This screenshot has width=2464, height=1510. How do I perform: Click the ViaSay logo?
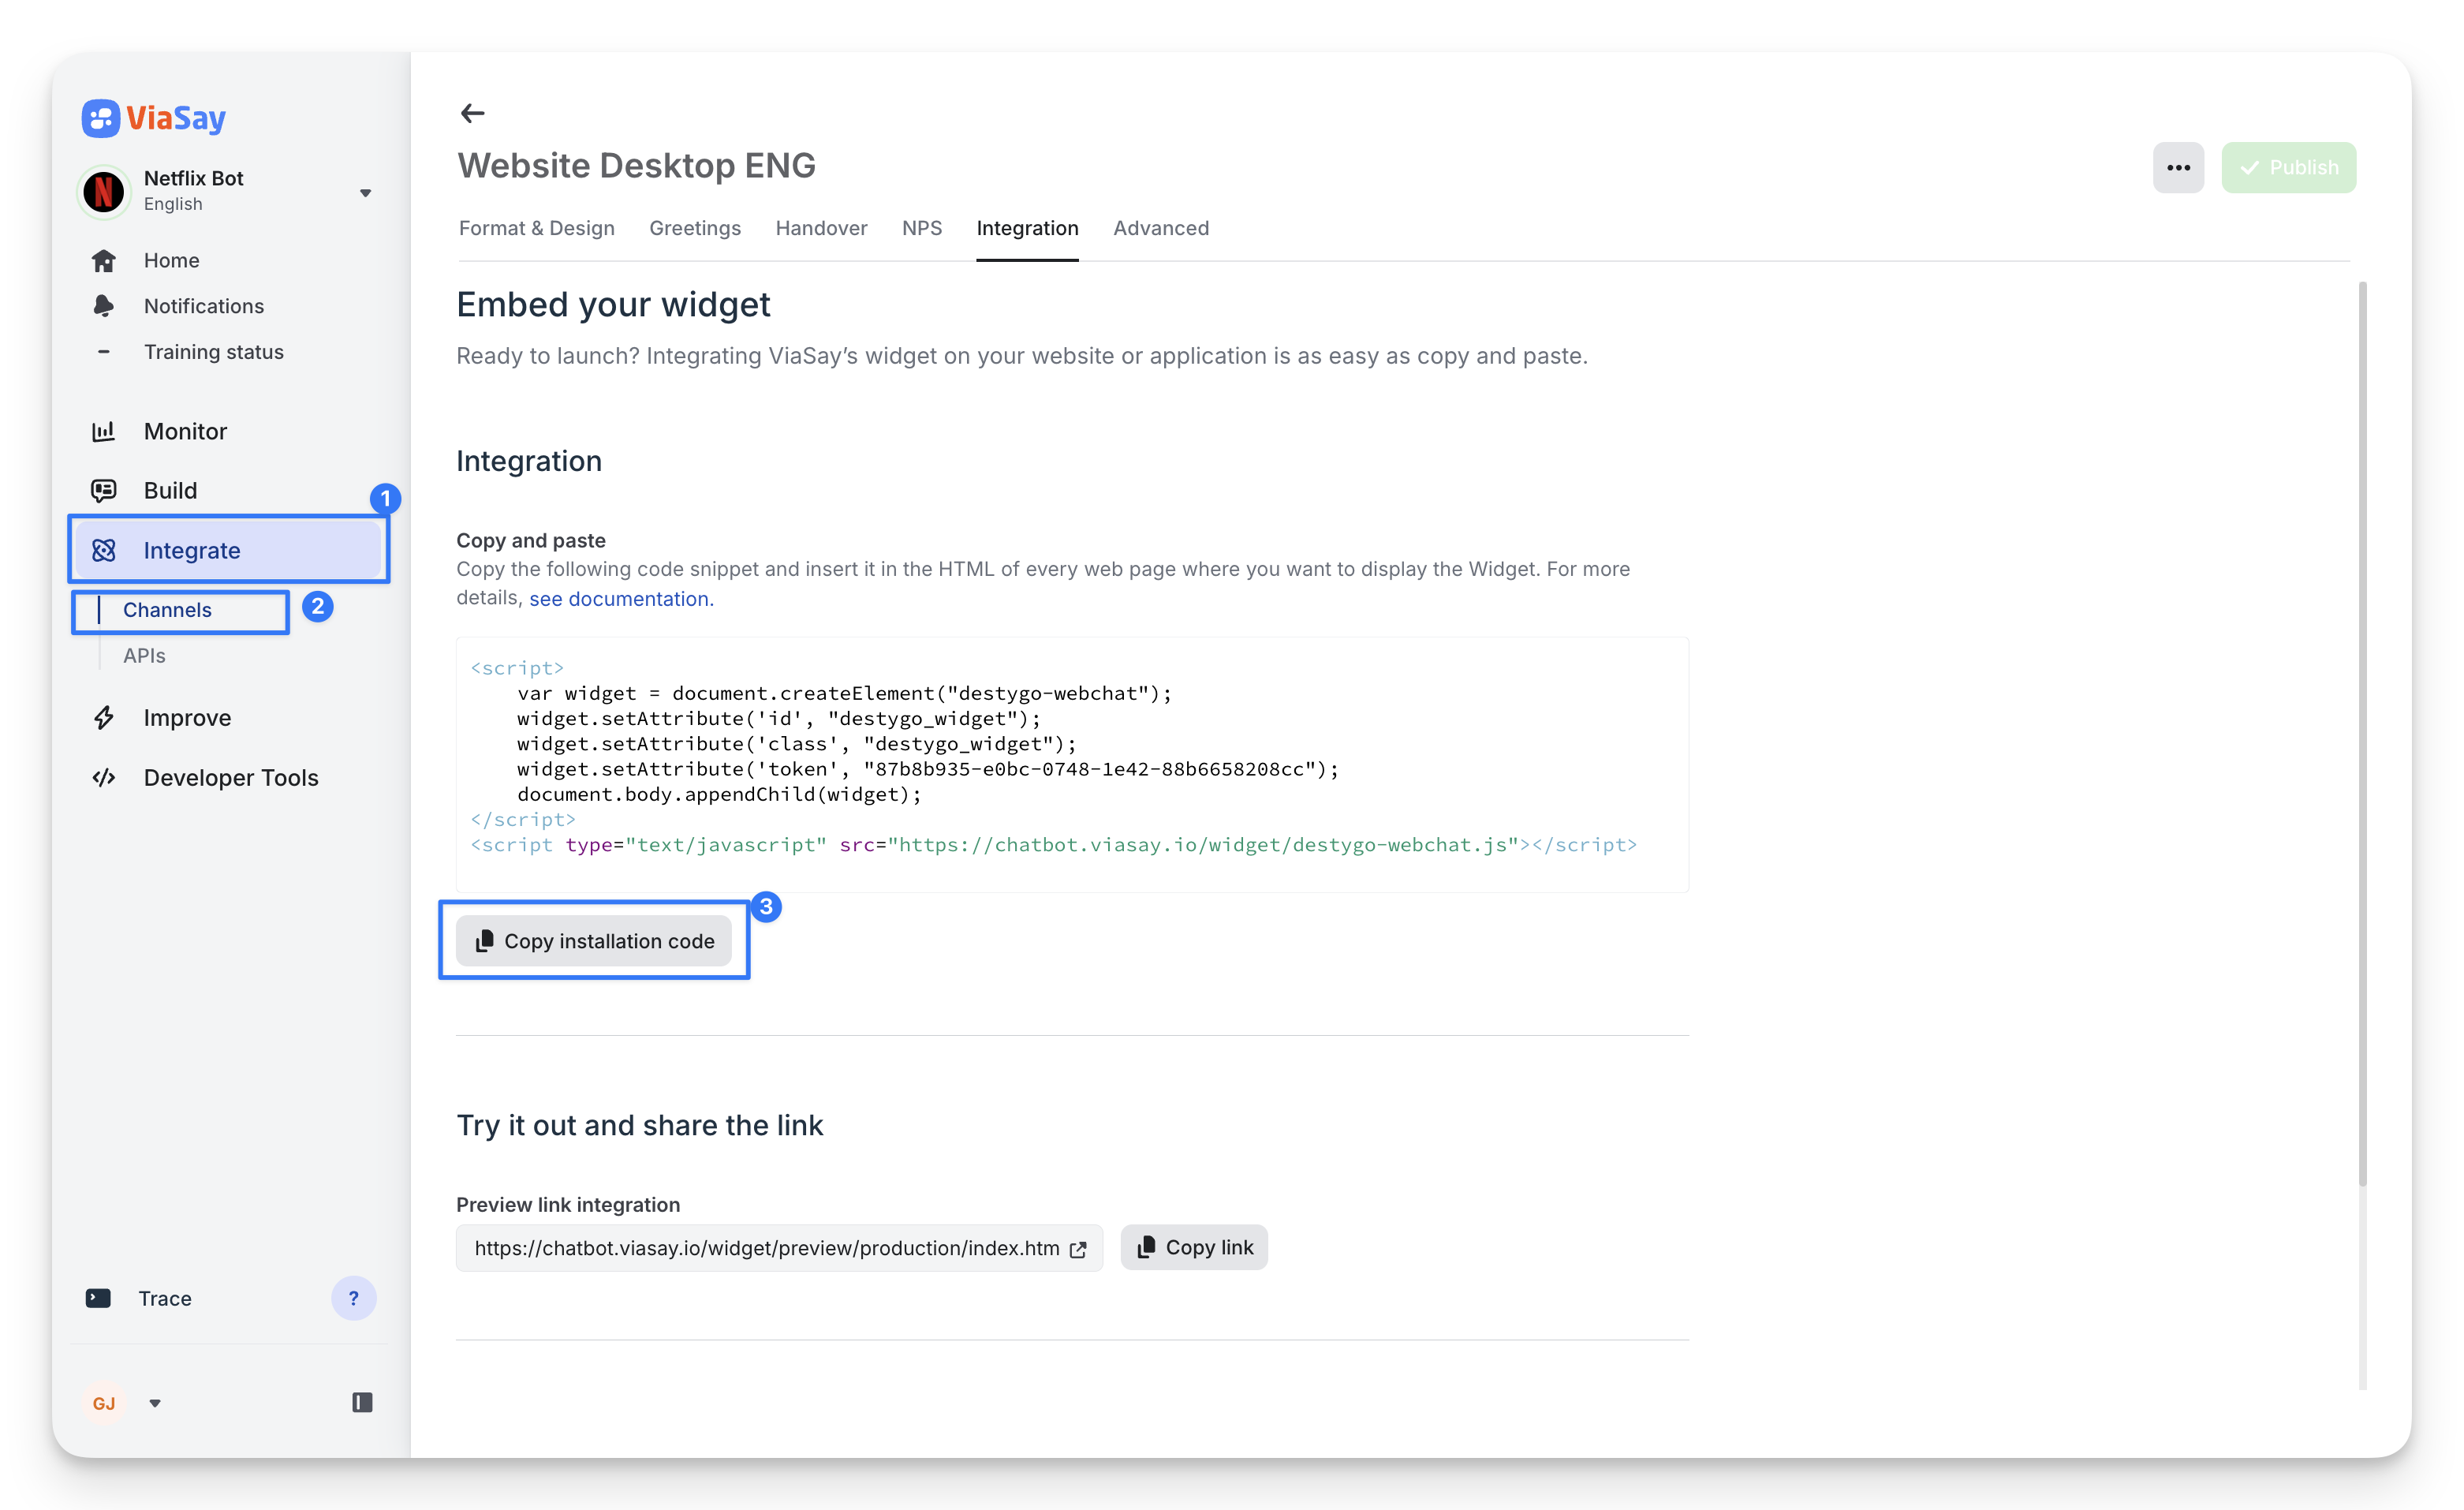point(154,118)
